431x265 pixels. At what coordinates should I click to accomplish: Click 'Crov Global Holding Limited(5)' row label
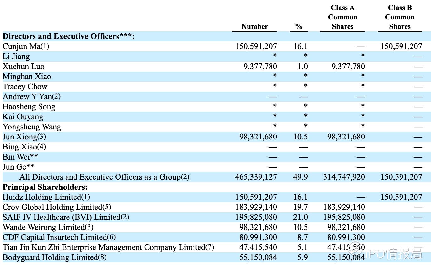pos(57,207)
